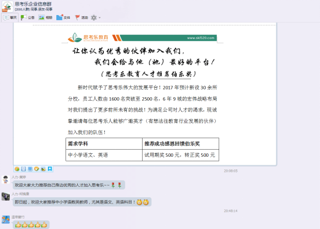Click the smiley forward icon under the image
Image resolution: width=320 pixels, height=229 pixels.
click(x=17, y=169)
